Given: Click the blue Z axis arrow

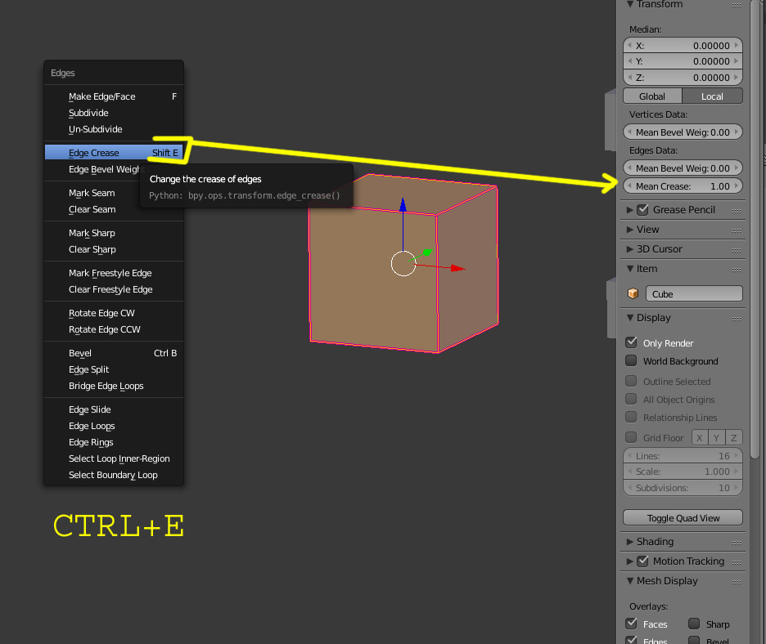Looking at the screenshot, I should click(403, 205).
